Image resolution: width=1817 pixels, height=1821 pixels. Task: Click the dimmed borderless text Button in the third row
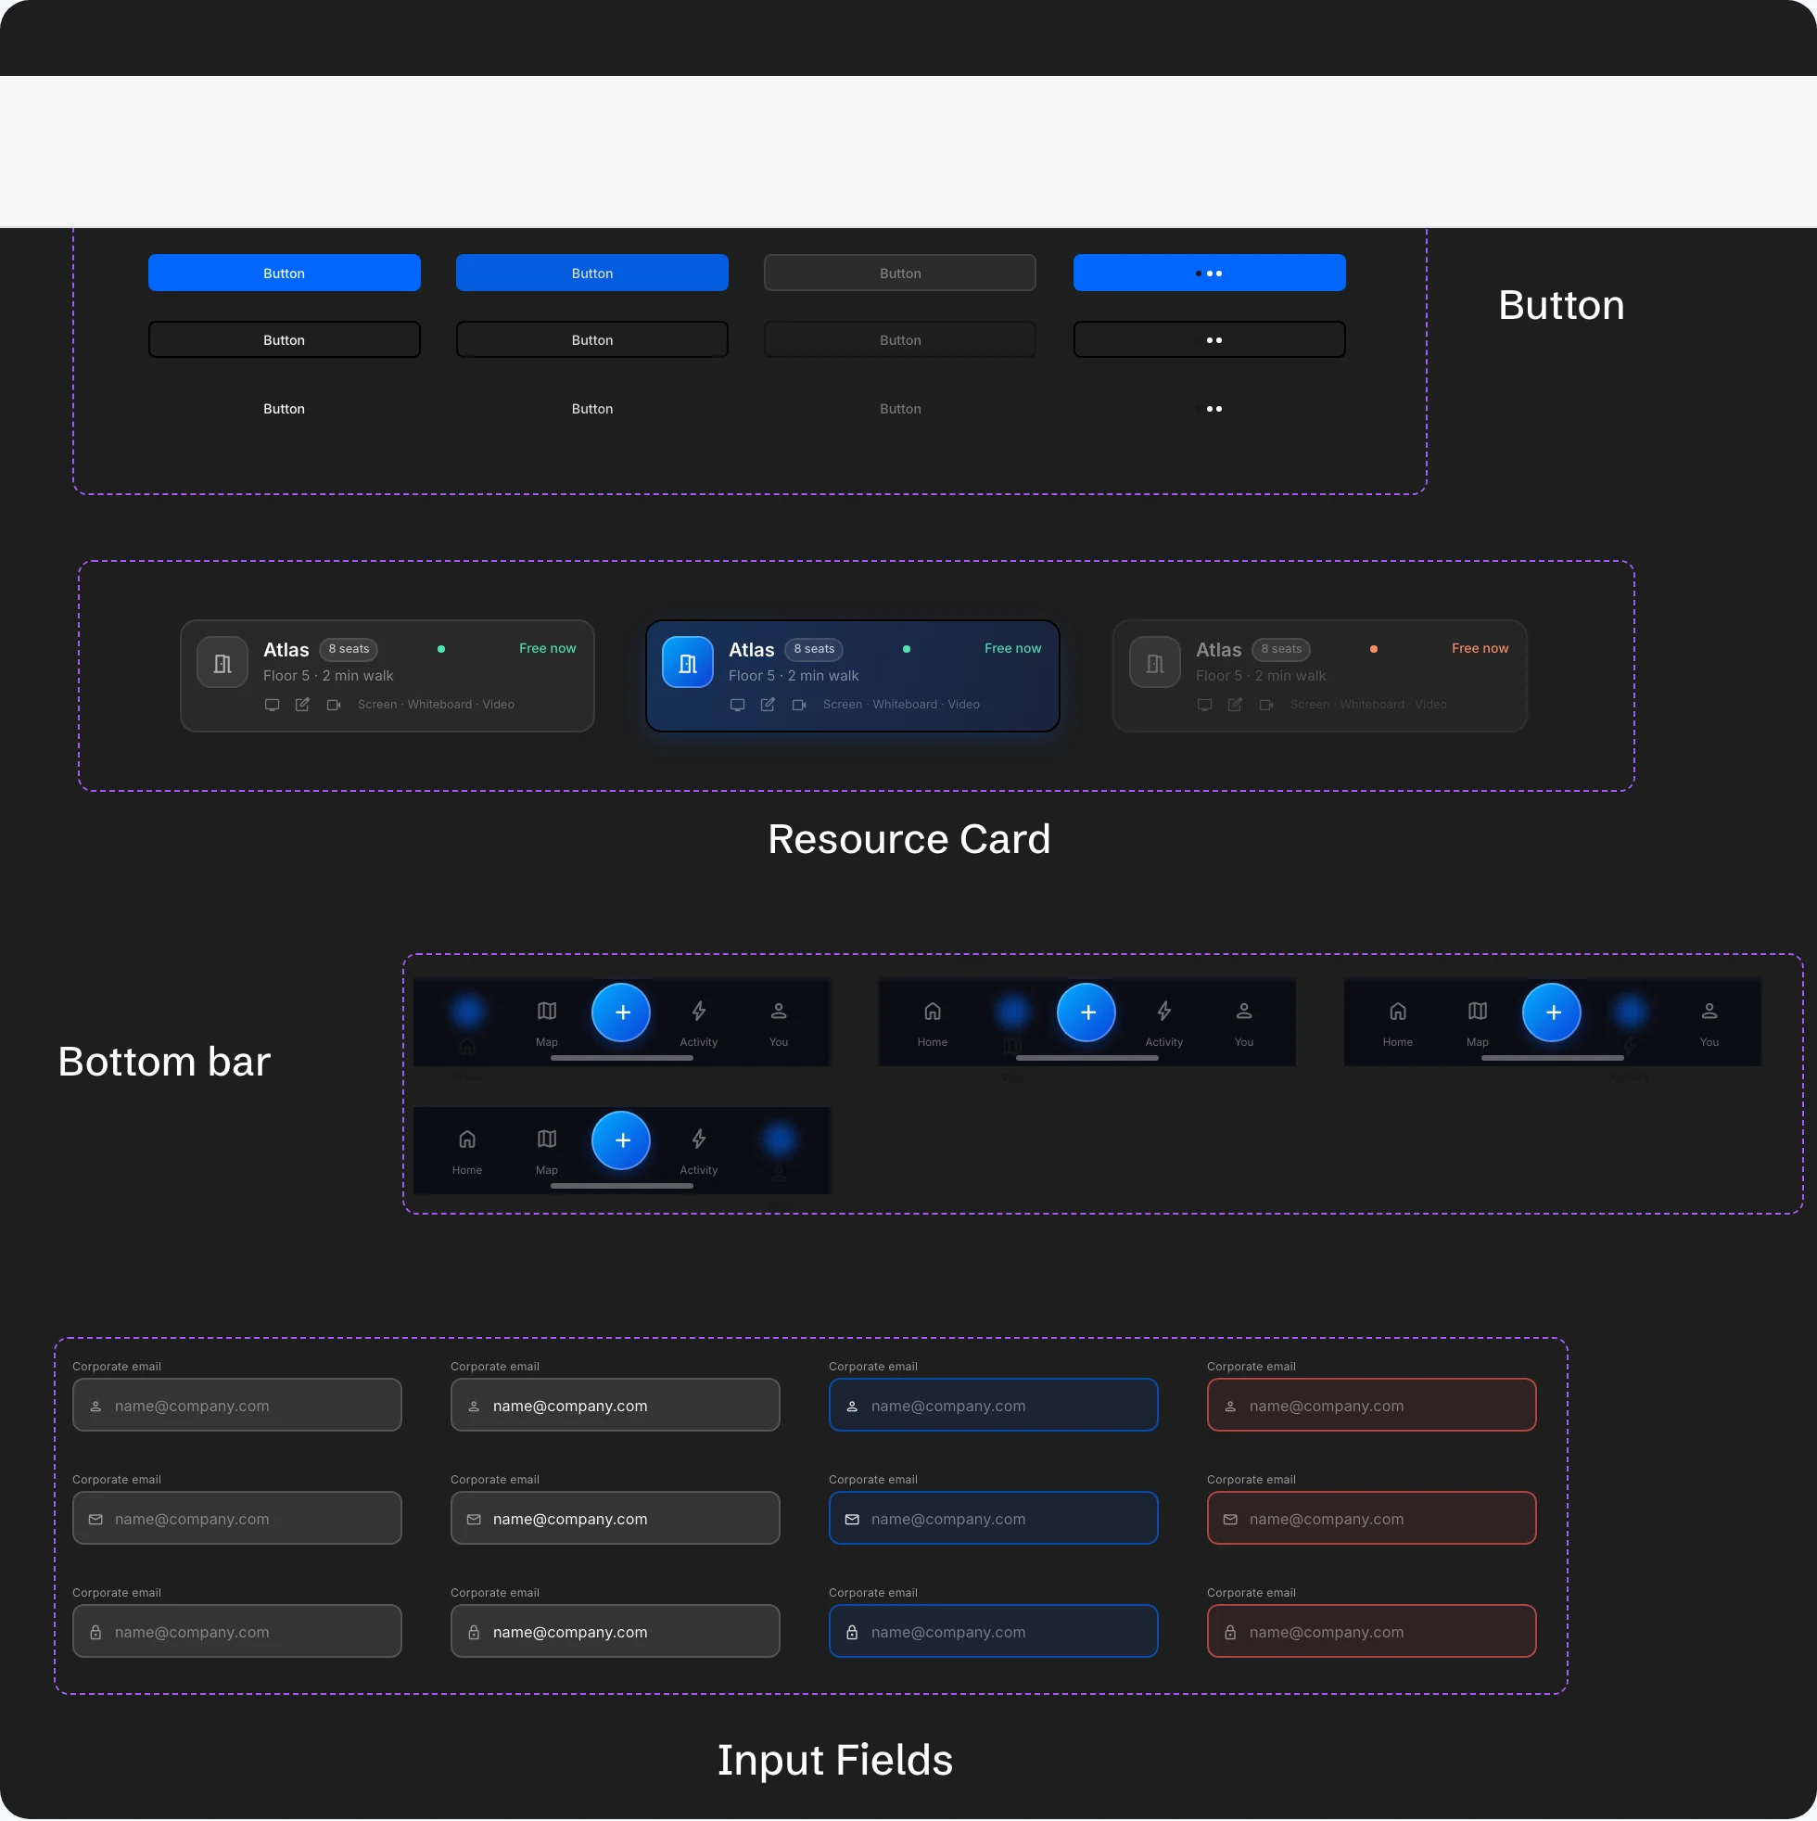click(900, 409)
